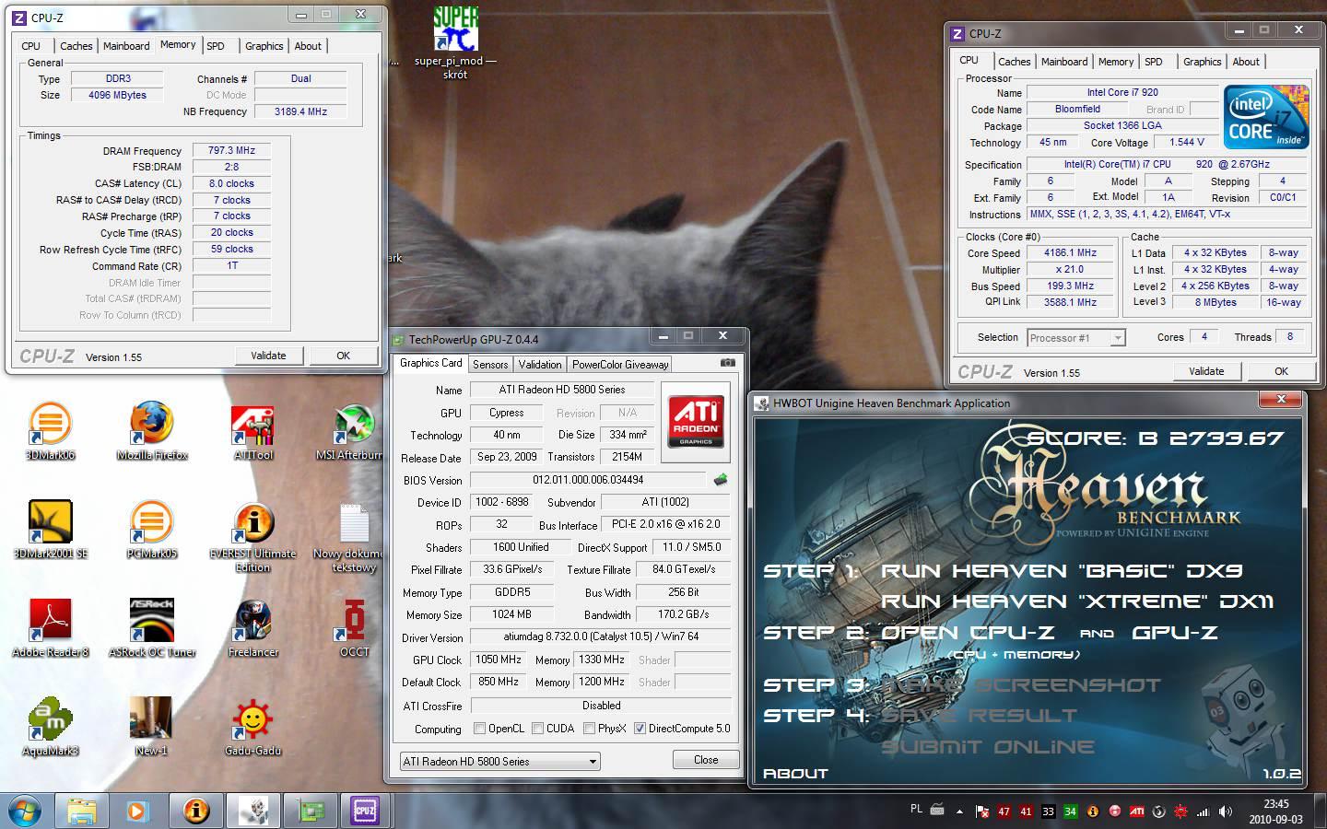Click the ATI Radeon Graphics logo in GPU-Z
This screenshot has height=829, width=1327.
[x=696, y=421]
